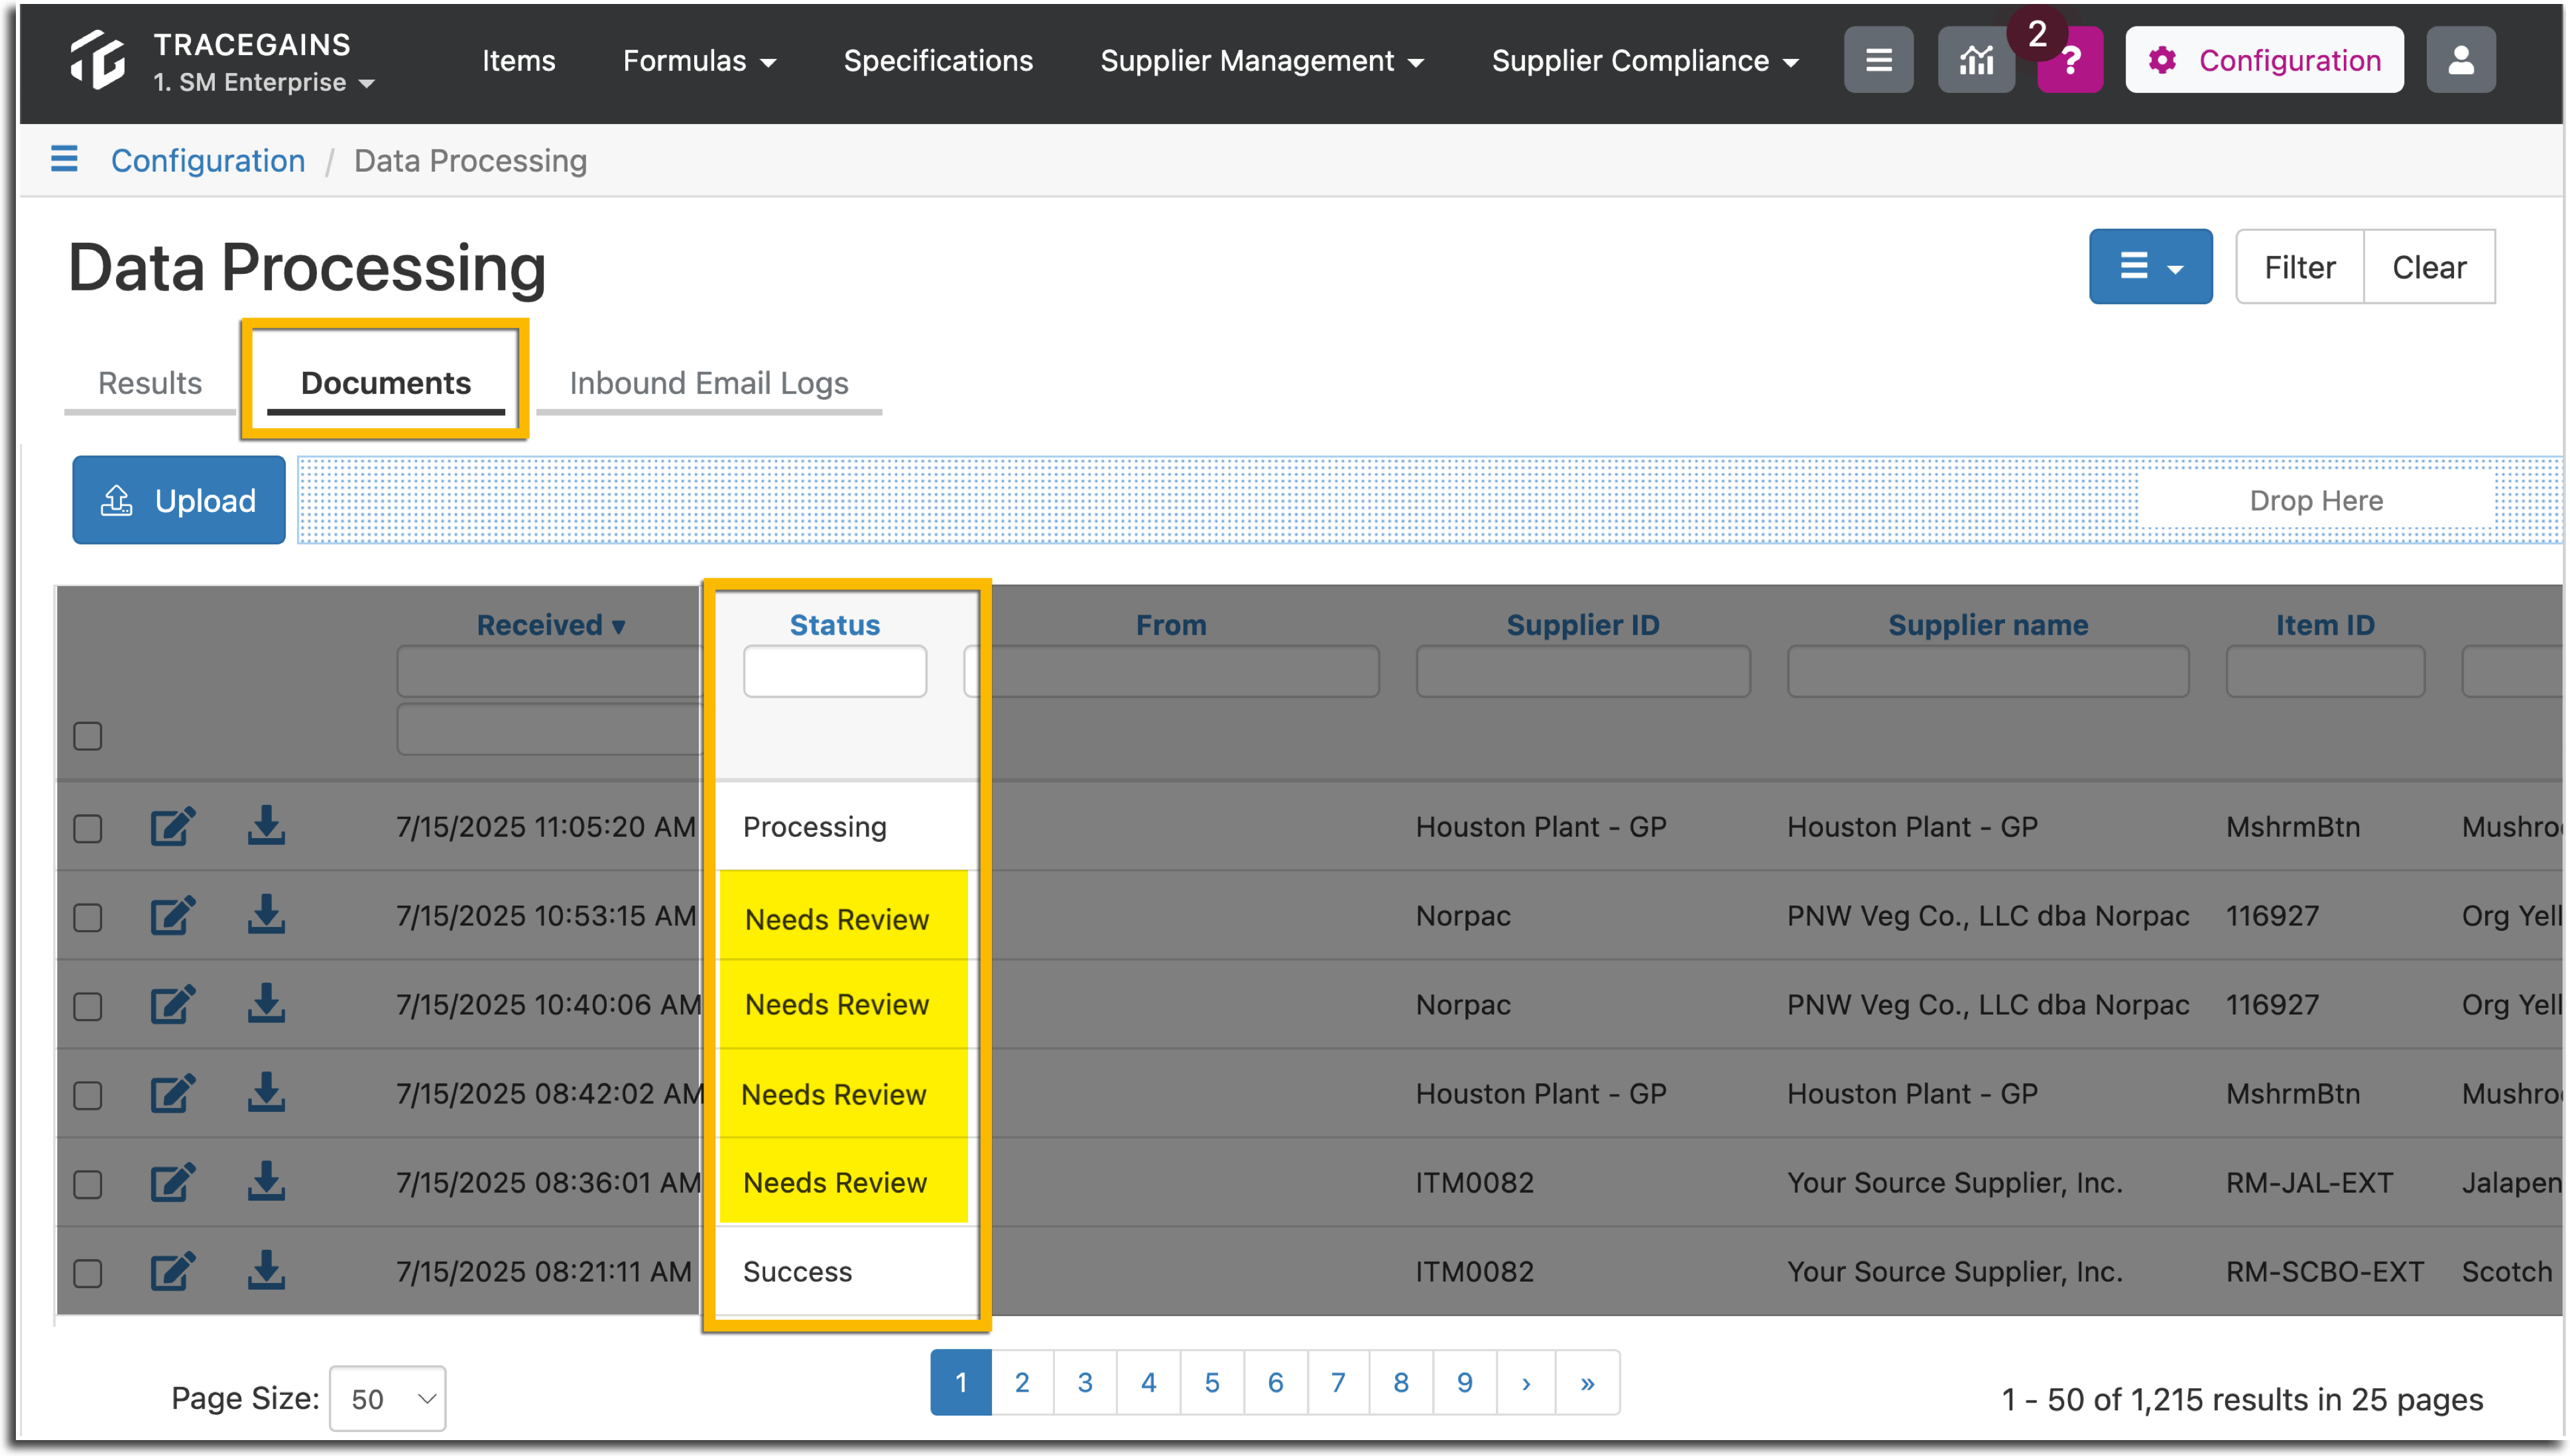Toggle the select-all checkbox in table header
The width and height of the screenshot is (2570, 1456).
[88, 736]
